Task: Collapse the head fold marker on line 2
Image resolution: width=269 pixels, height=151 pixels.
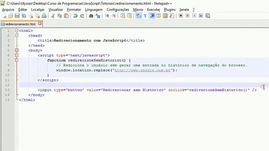Action: [17, 35]
